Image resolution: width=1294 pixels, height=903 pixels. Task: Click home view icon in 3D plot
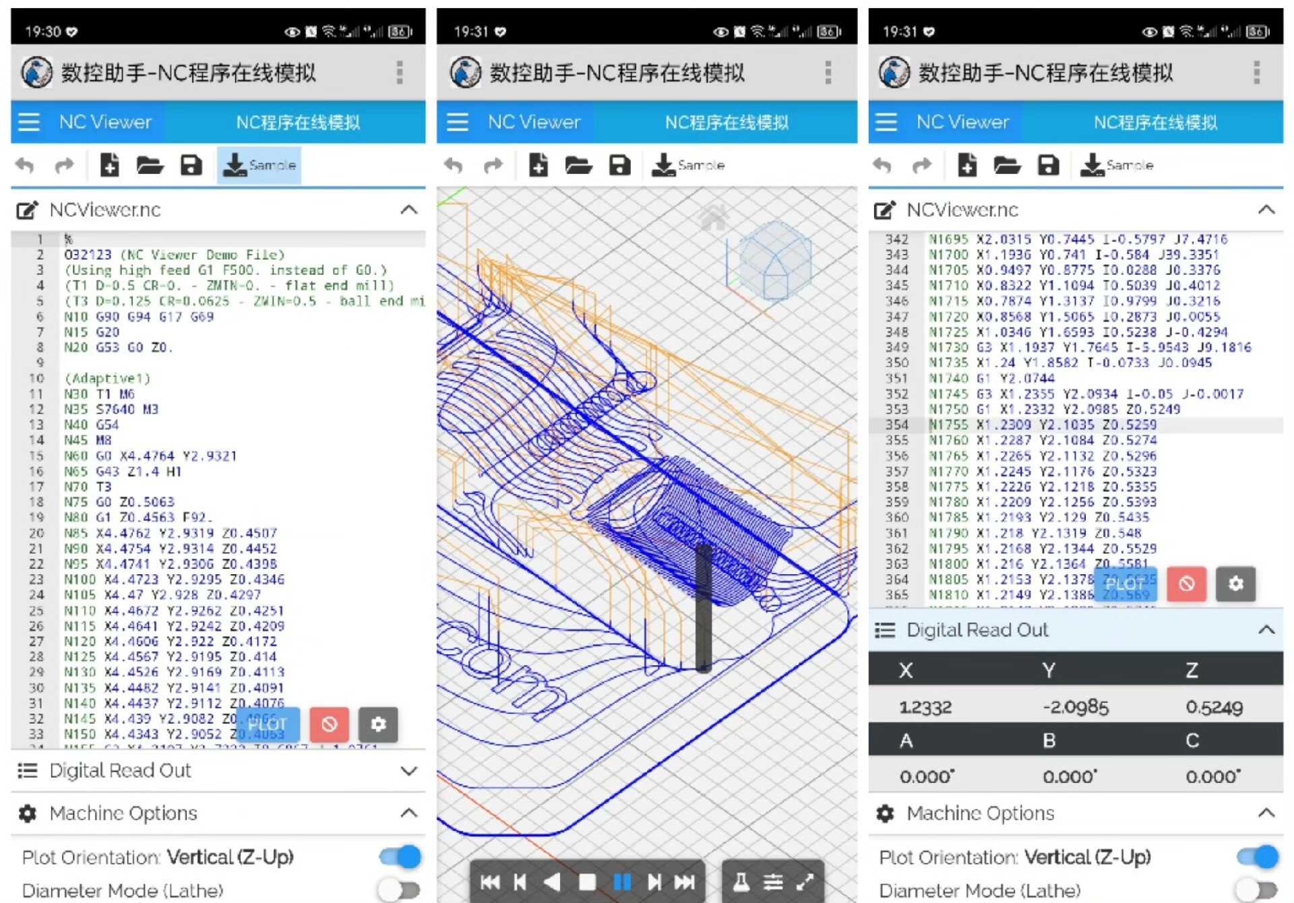pos(714,217)
